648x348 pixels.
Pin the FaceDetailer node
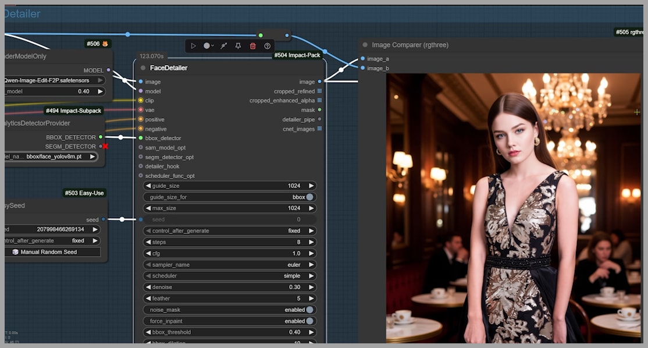238,46
